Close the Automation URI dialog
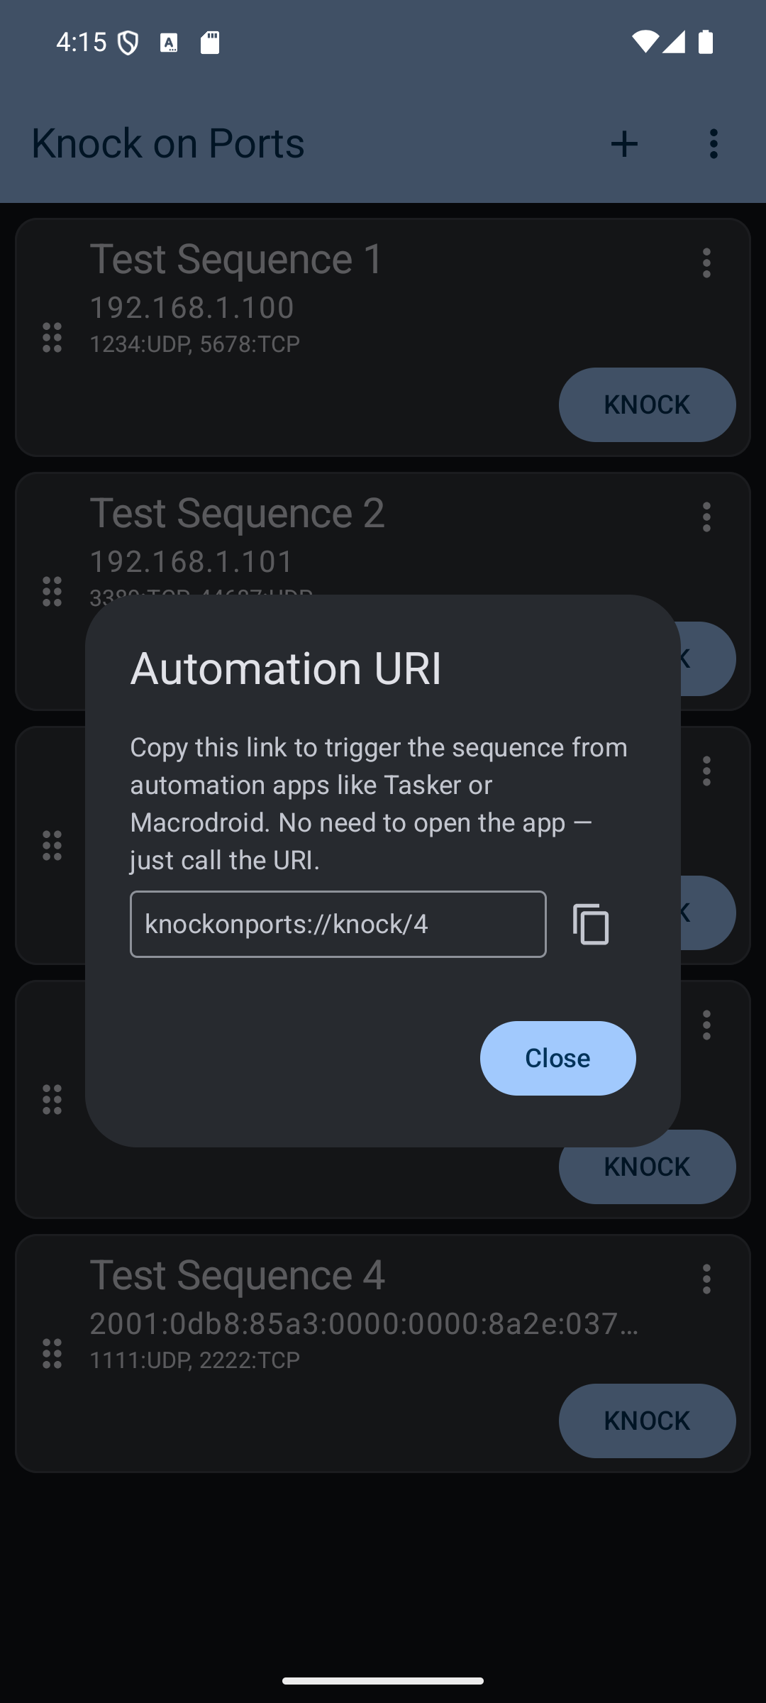 pyautogui.click(x=557, y=1058)
